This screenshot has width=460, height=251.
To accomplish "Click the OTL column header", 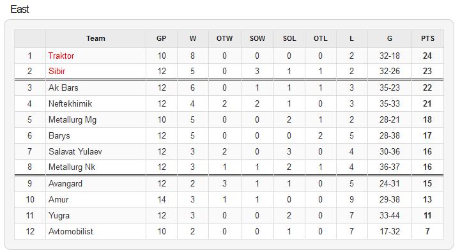I will coord(320,38).
